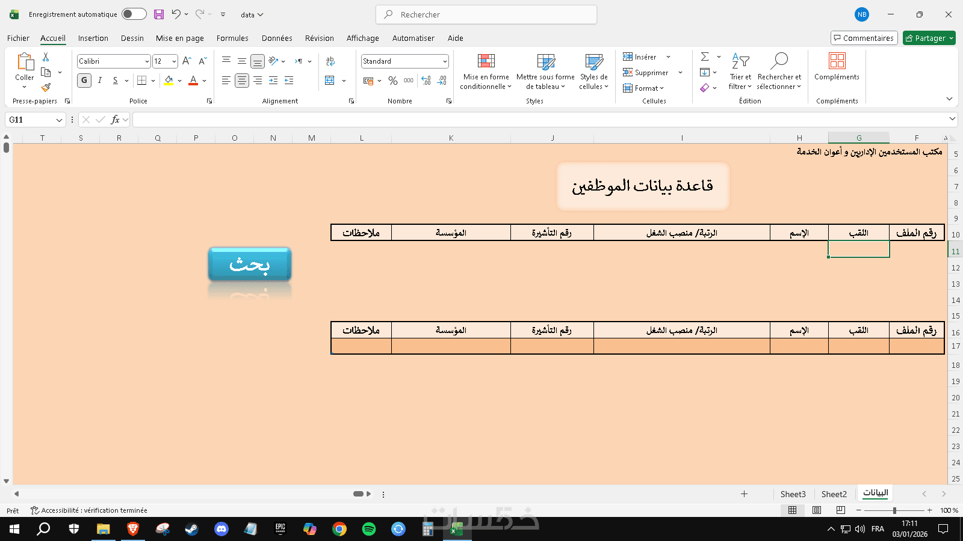Collapse the ribbon with the chevron
This screenshot has width=963, height=541.
tap(949, 99)
